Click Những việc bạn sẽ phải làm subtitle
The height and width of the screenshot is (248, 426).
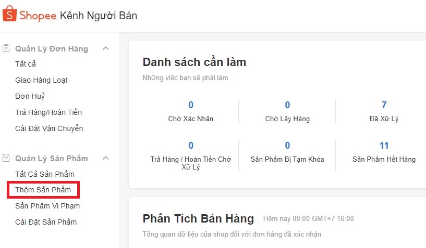pyautogui.click(x=185, y=78)
